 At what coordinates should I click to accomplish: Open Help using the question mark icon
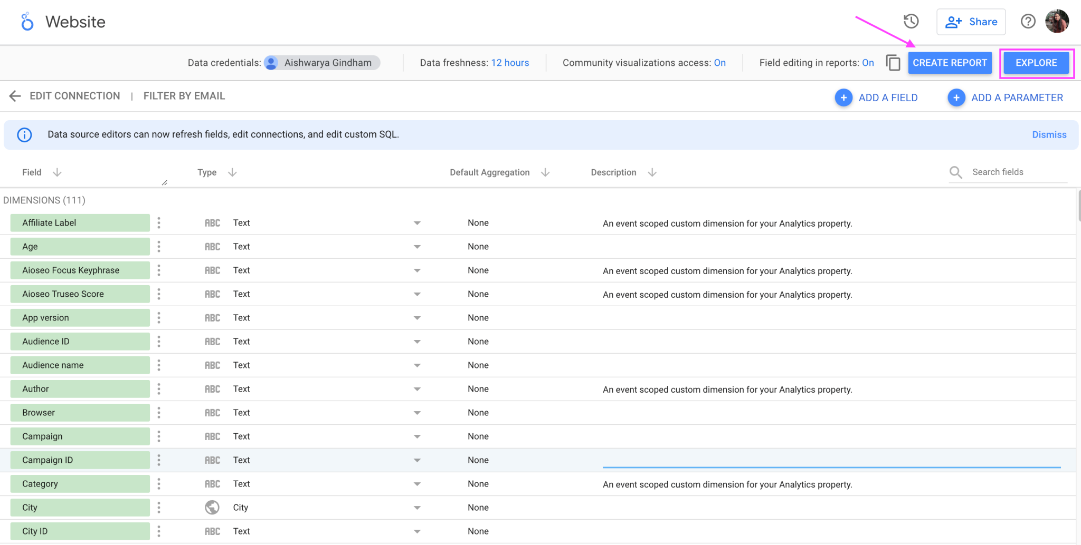click(1028, 21)
